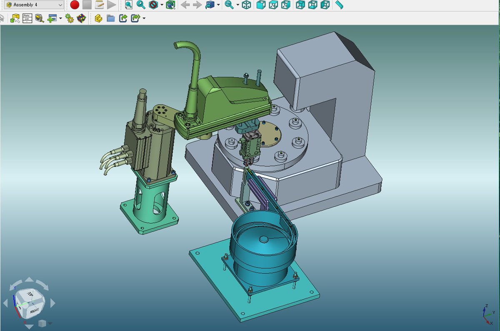
Task: Click the rotating zoom magnifier icon
Action: coord(229,5)
